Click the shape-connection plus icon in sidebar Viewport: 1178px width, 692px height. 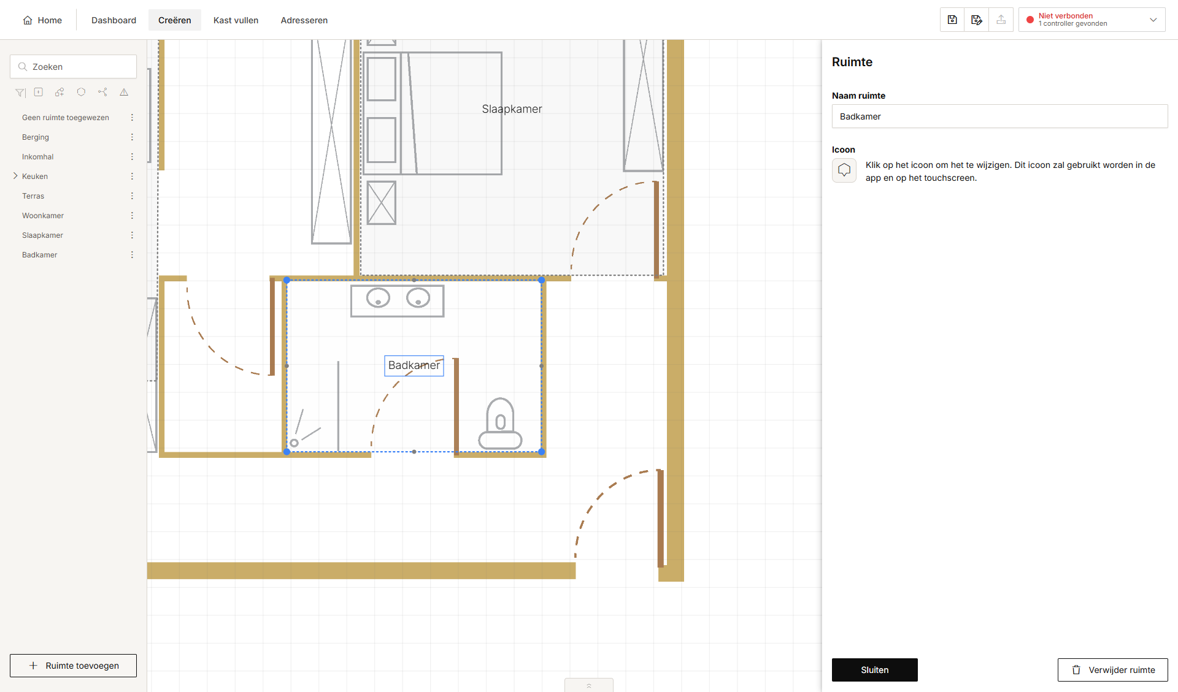point(60,92)
